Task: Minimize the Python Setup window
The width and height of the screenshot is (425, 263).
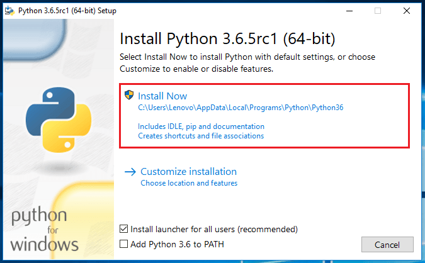Action: pyautogui.click(x=349, y=11)
